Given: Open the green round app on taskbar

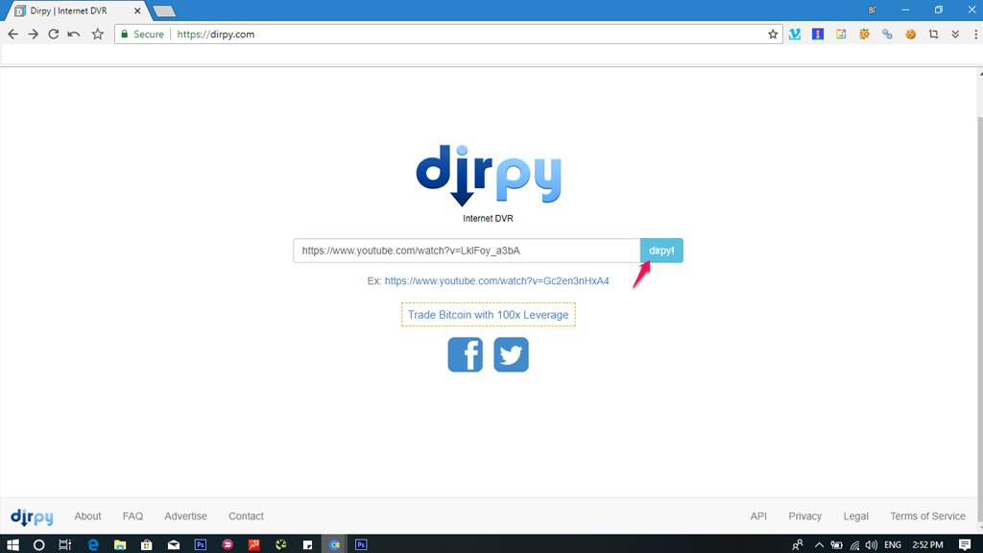Looking at the screenshot, I should [x=281, y=544].
